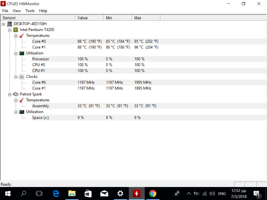Collapse Patriot Spark Temperatures node
This screenshot has width=267, height=200.
click(16, 101)
